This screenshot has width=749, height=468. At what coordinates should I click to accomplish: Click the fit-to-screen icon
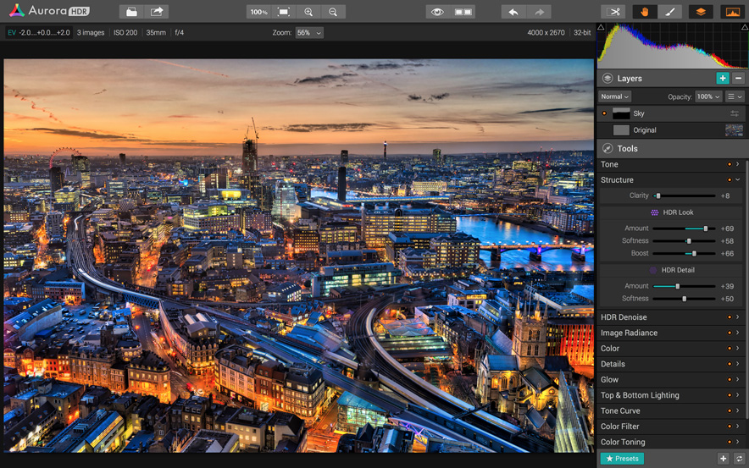284,12
